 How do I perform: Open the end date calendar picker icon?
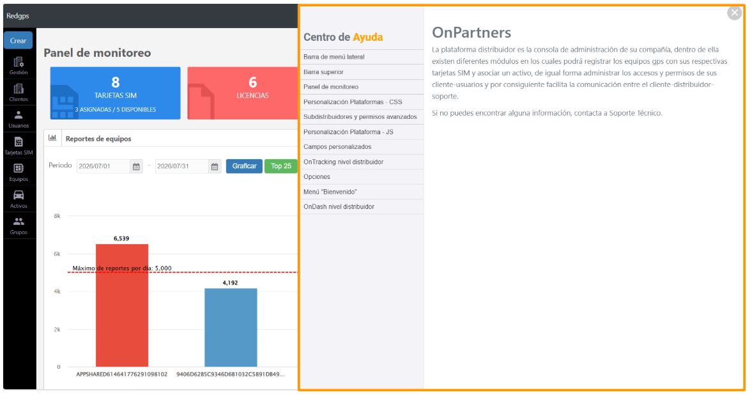click(215, 167)
